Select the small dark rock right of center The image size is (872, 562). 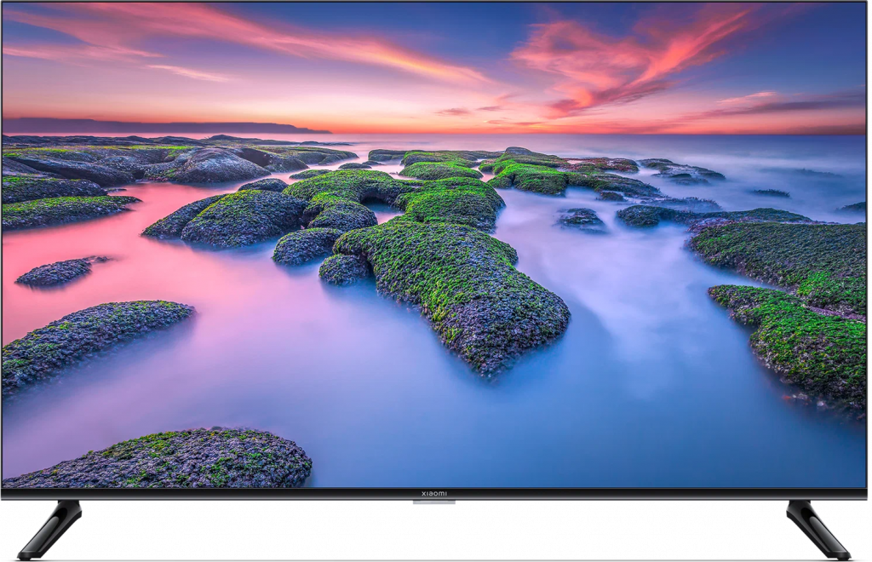582,219
